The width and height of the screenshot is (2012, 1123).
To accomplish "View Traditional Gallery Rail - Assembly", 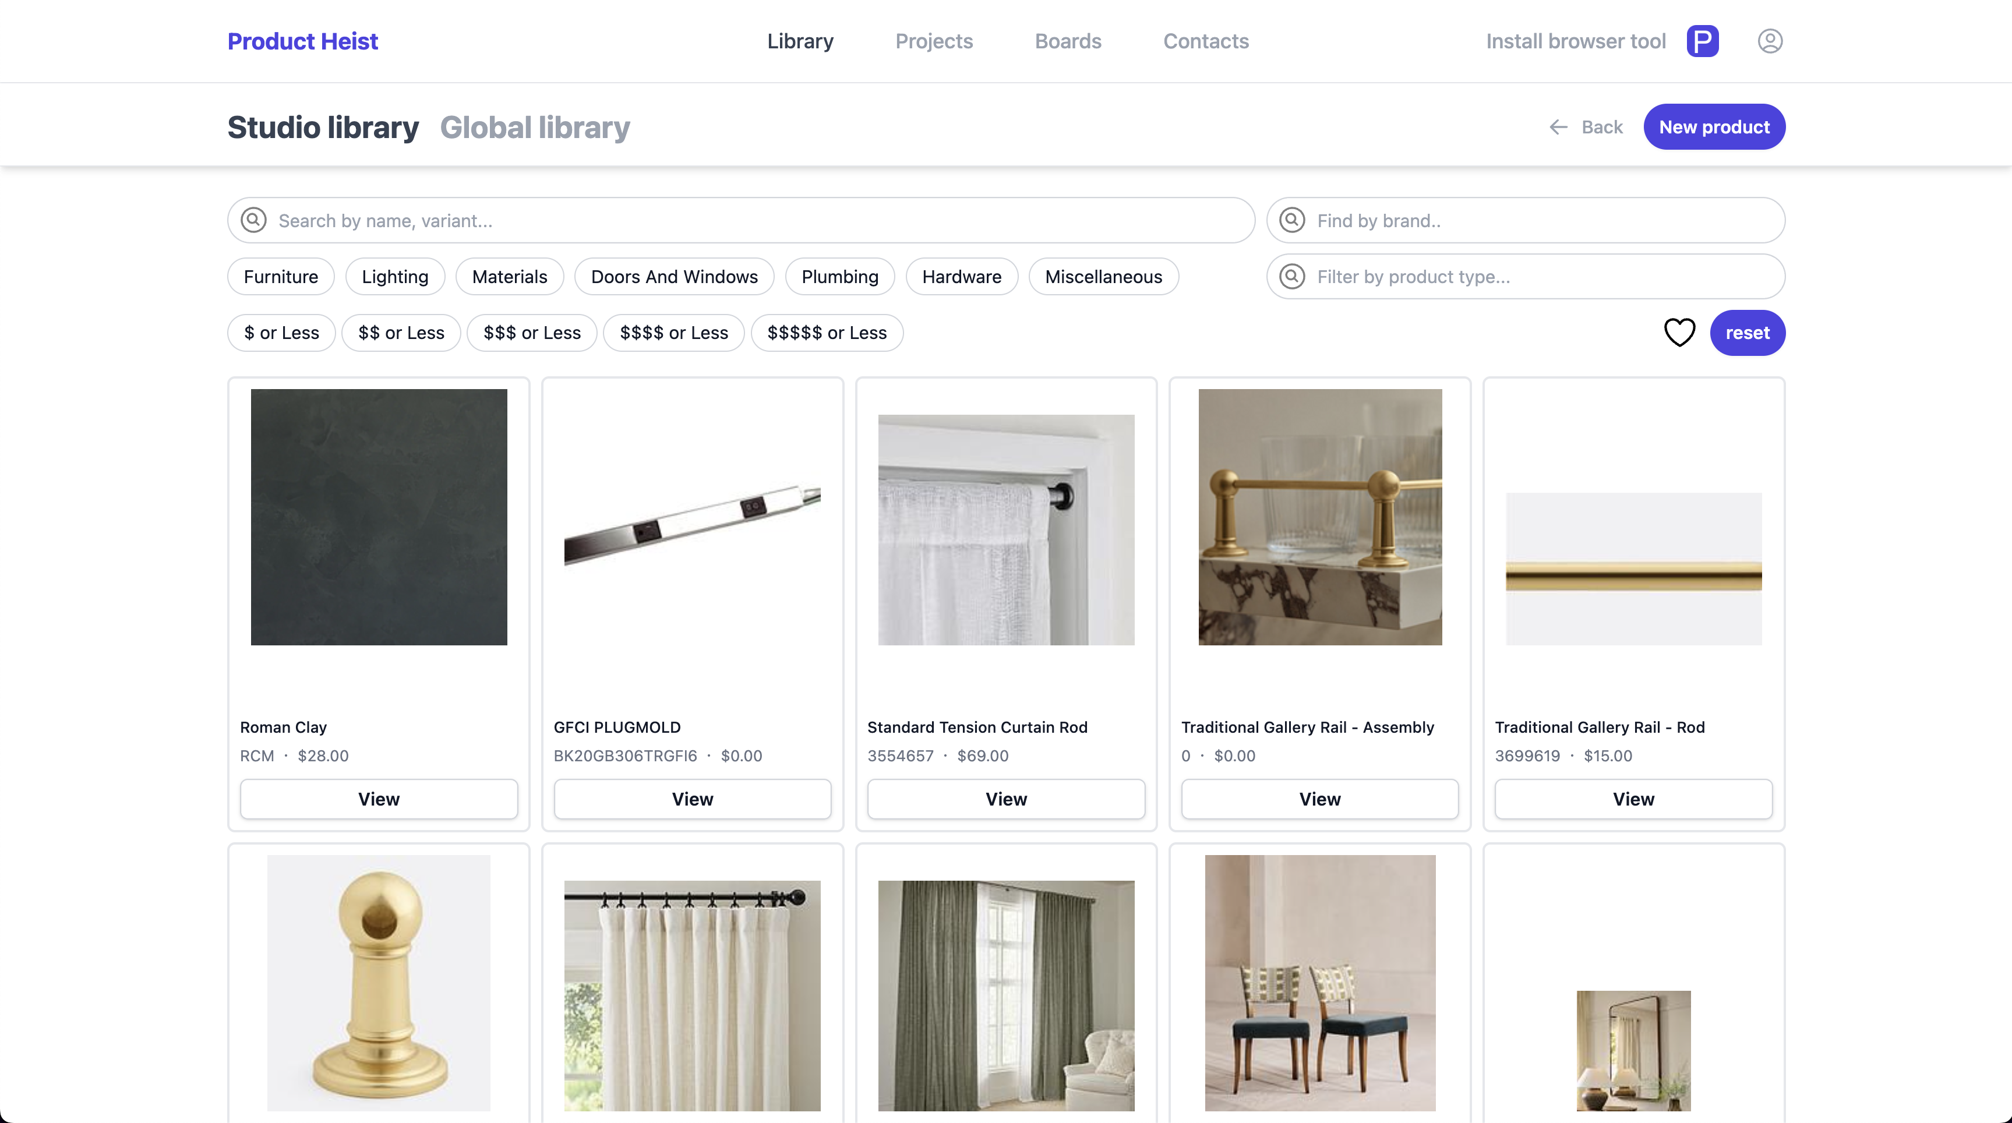I will [1320, 799].
